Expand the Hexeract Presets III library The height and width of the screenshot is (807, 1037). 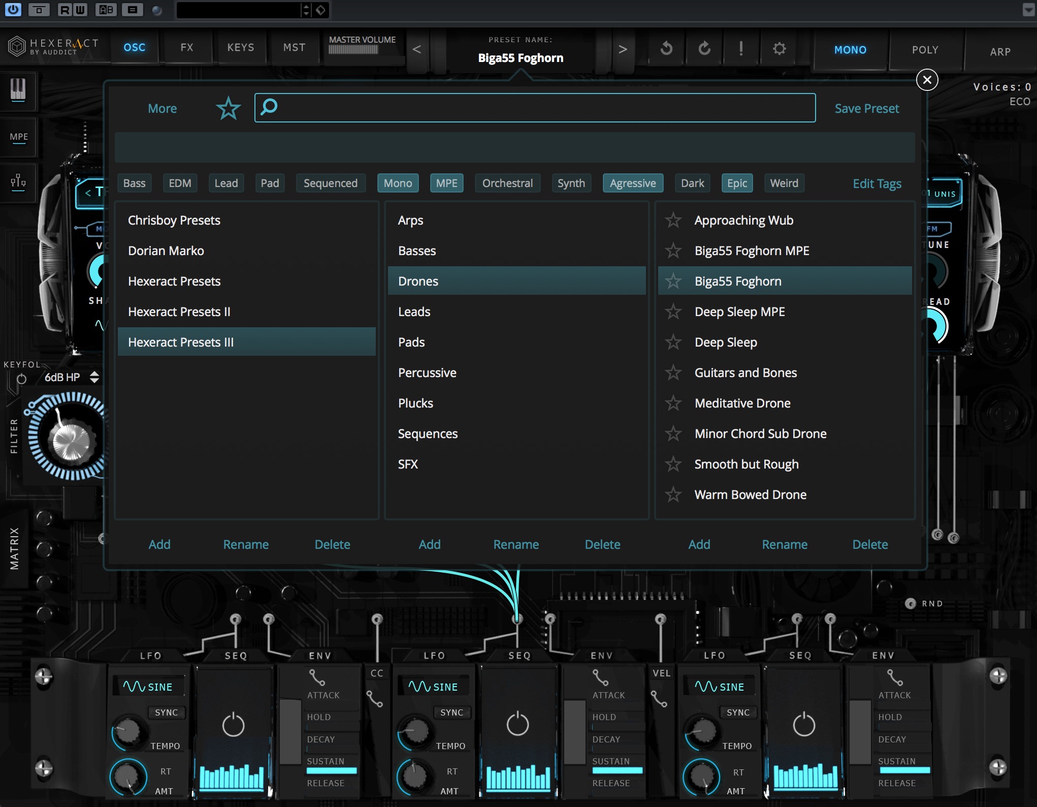click(181, 341)
